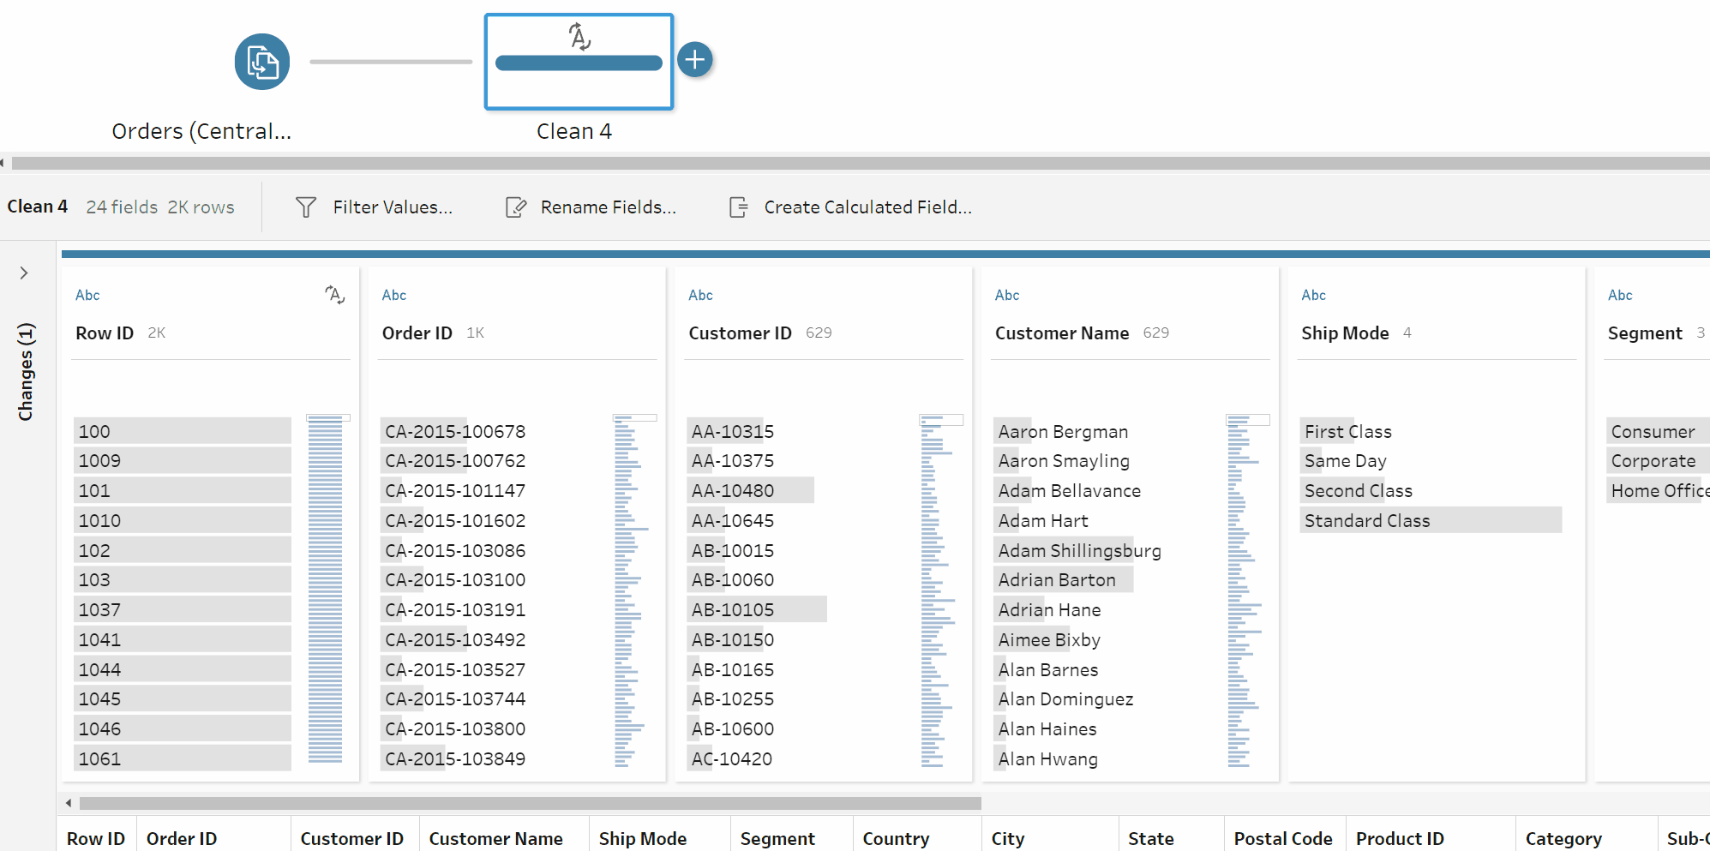Click the horizontal scrollbar under profile cards
Image resolution: width=1710 pixels, height=851 pixels.
coord(530,803)
